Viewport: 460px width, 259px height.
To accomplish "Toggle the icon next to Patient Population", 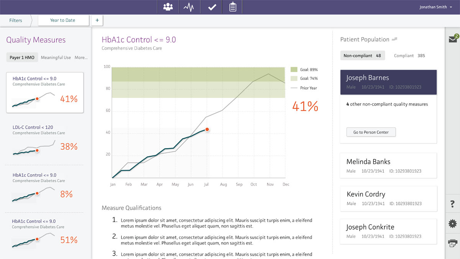I will [x=394, y=39].
